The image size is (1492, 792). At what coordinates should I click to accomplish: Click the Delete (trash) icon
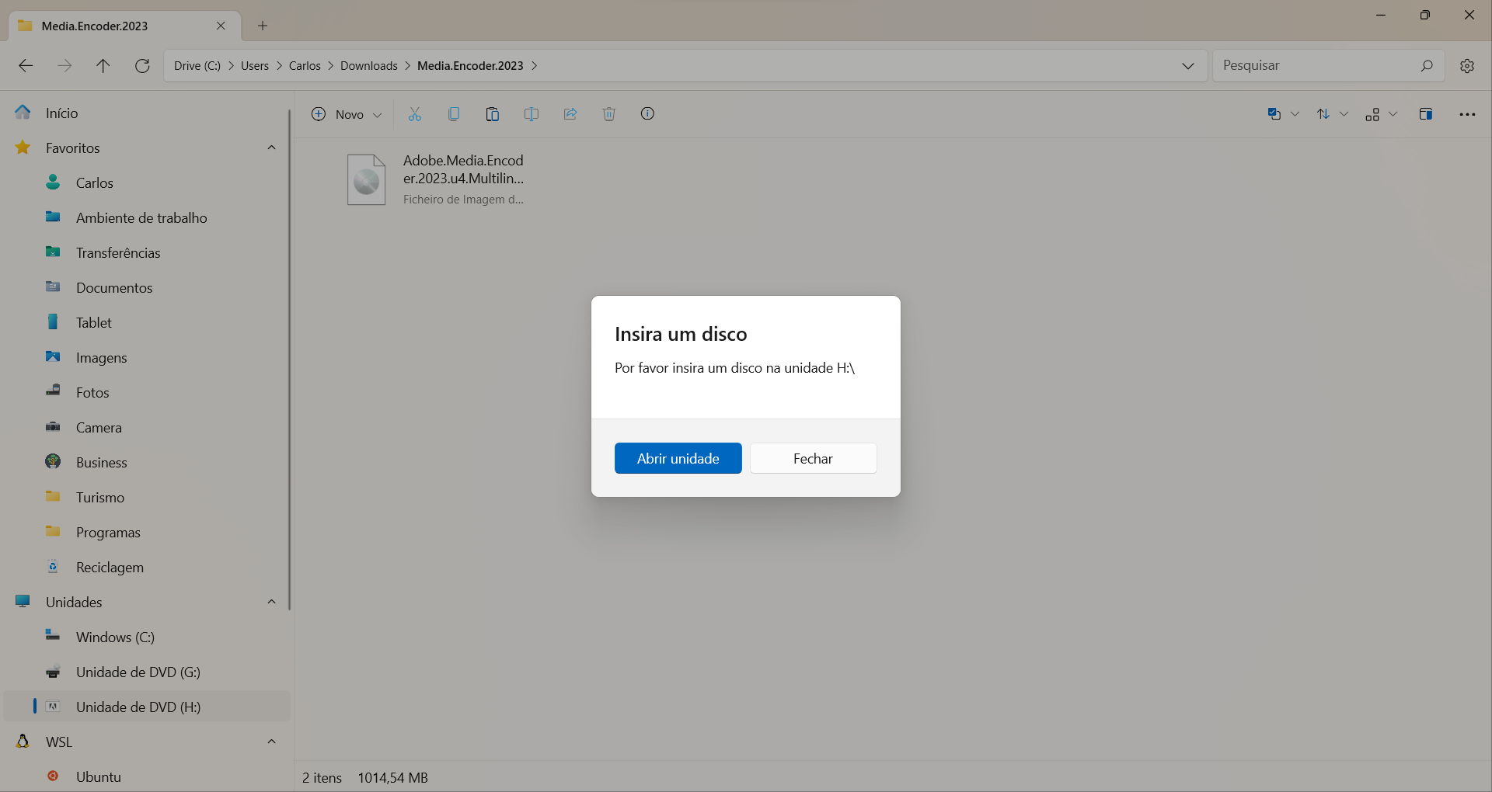point(609,113)
